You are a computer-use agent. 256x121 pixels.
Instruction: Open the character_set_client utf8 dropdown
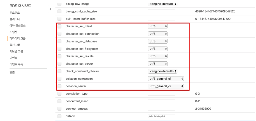tap(158, 26)
